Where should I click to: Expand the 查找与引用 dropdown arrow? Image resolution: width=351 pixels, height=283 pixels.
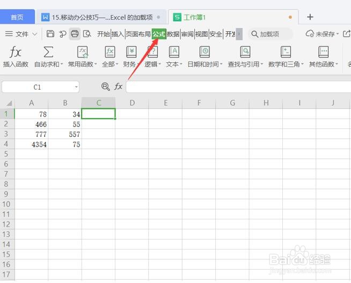pos(261,64)
